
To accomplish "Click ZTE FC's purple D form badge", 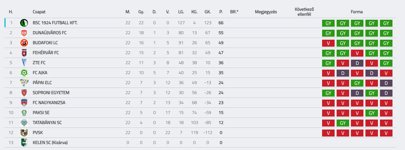I will pos(357,63).
